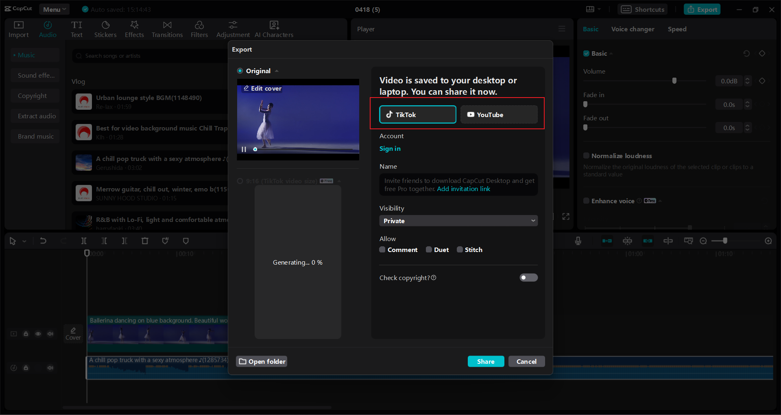This screenshot has width=781, height=415.
Task: Open the AI Characters panel
Action: click(x=274, y=29)
